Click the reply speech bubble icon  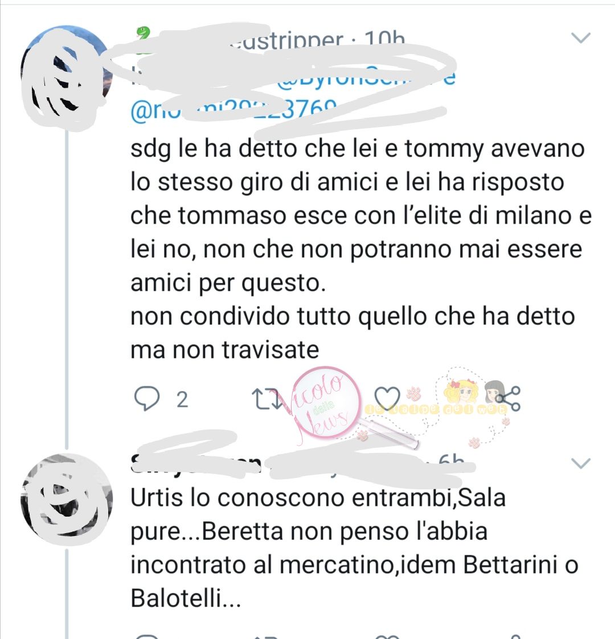(x=147, y=398)
